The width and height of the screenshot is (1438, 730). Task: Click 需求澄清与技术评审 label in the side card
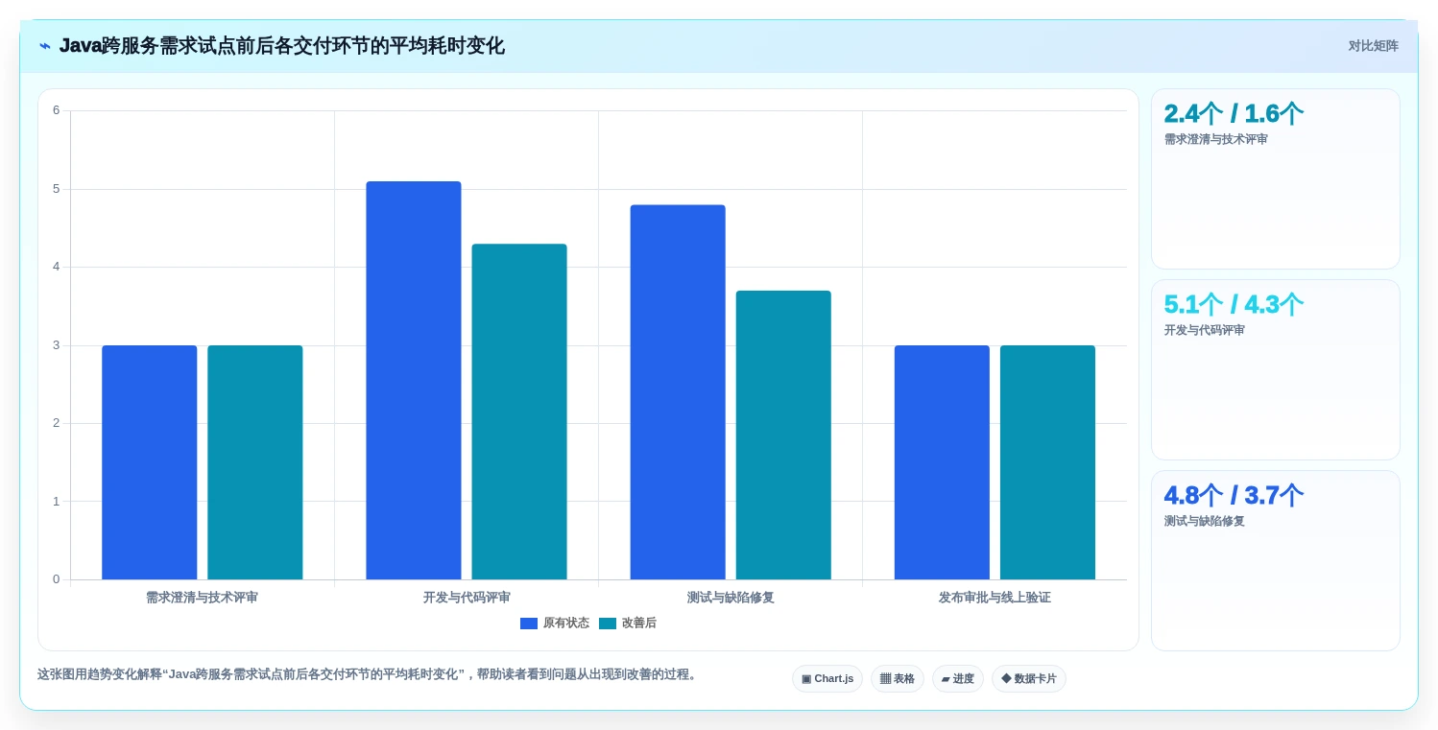point(1216,139)
